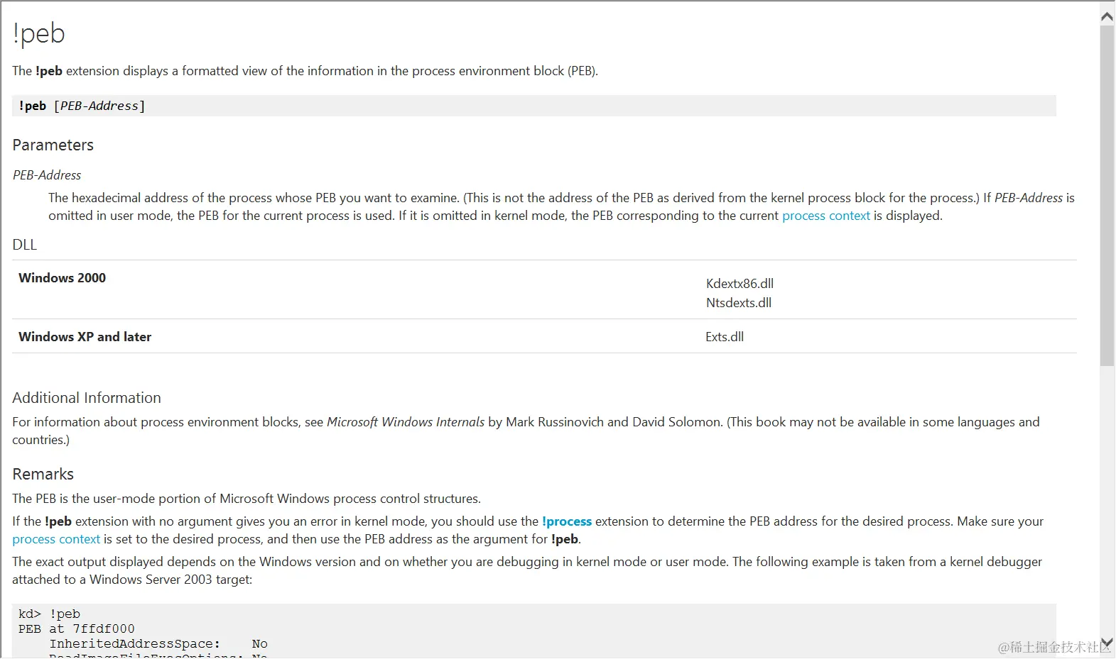Open the !process extension link
Viewport: 1116px width, 659px height.
point(566,521)
